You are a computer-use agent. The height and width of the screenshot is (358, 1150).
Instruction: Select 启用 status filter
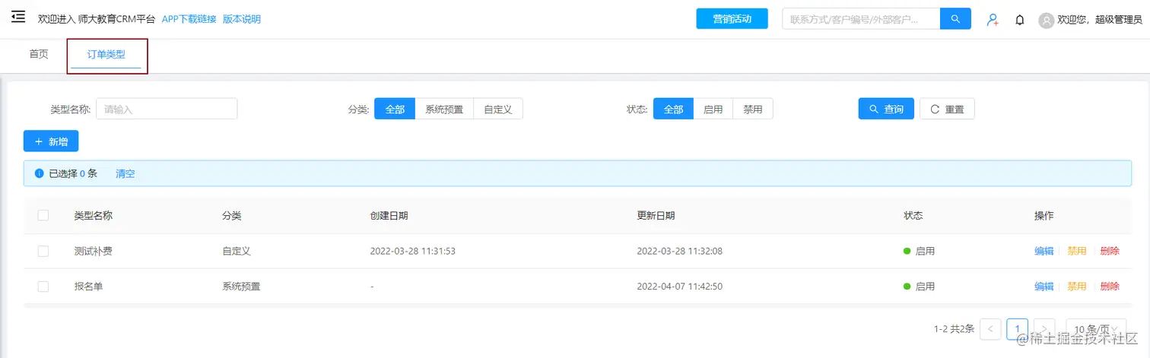point(713,109)
